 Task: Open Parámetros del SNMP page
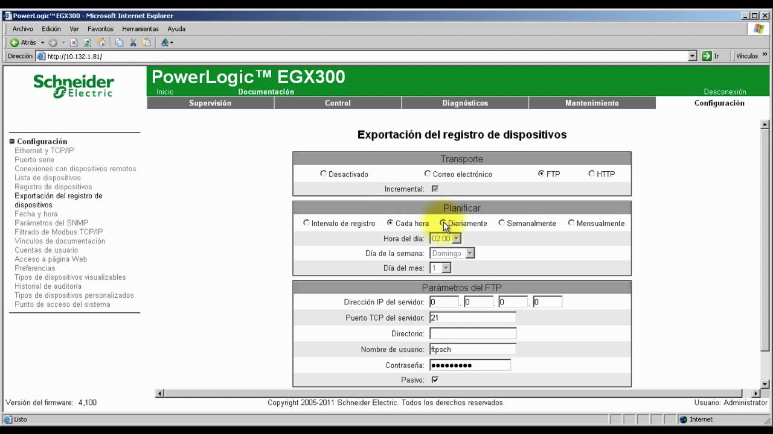(x=51, y=223)
